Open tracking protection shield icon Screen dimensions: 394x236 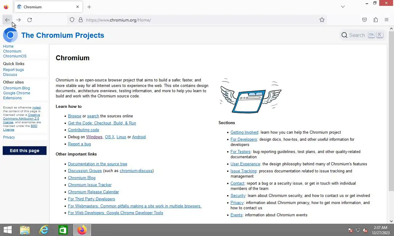coord(72,20)
